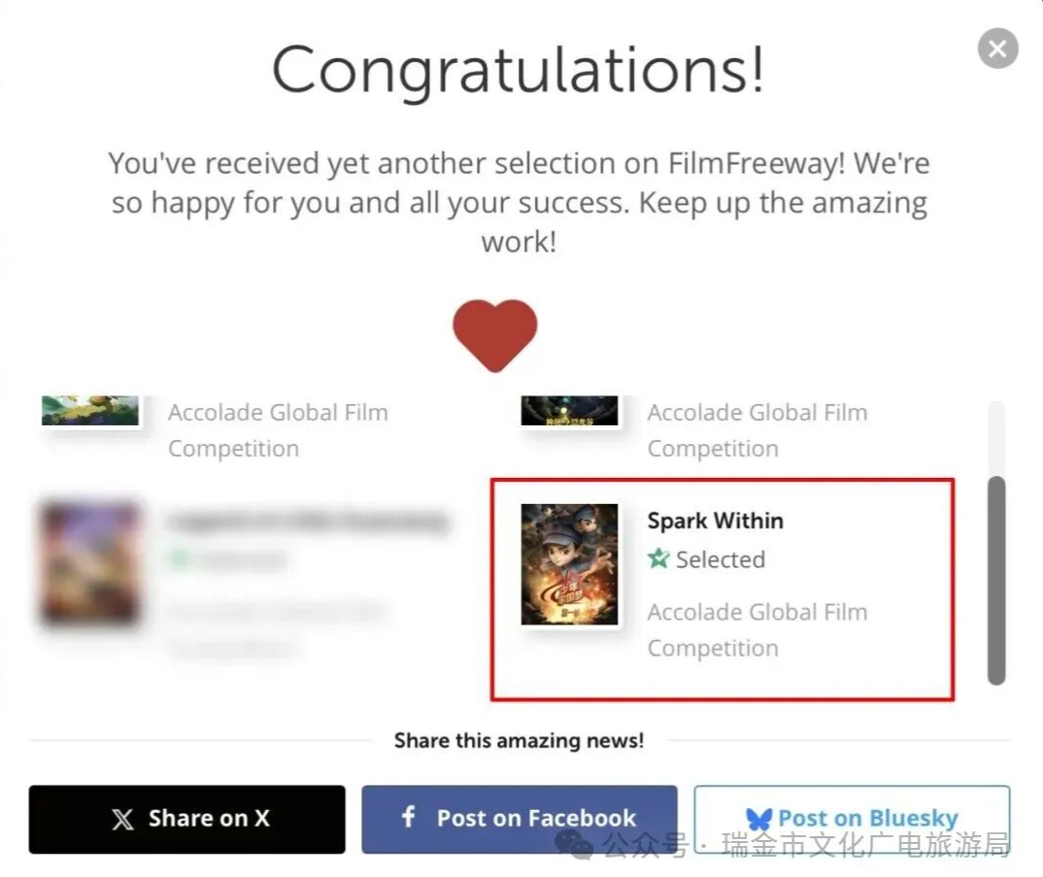Viewport: 1043px width, 877px height.
Task: Share on X button
Action: click(x=186, y=819)
